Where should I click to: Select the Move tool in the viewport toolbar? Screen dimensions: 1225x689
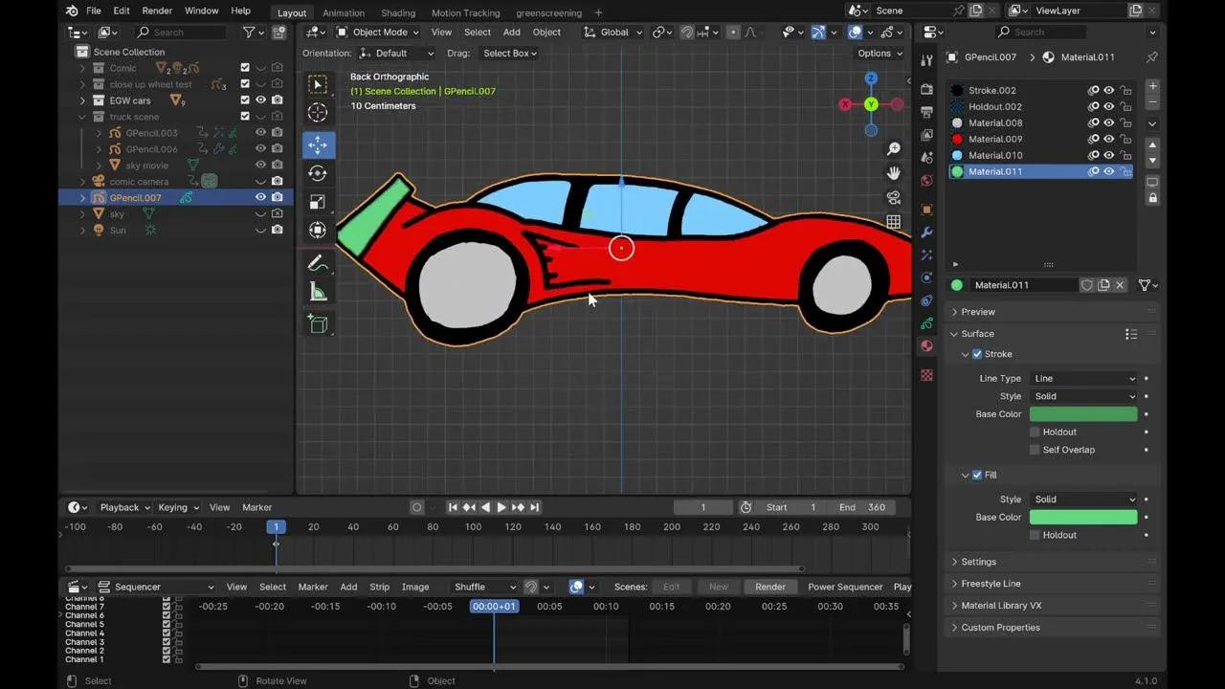[x=318, y=144]
